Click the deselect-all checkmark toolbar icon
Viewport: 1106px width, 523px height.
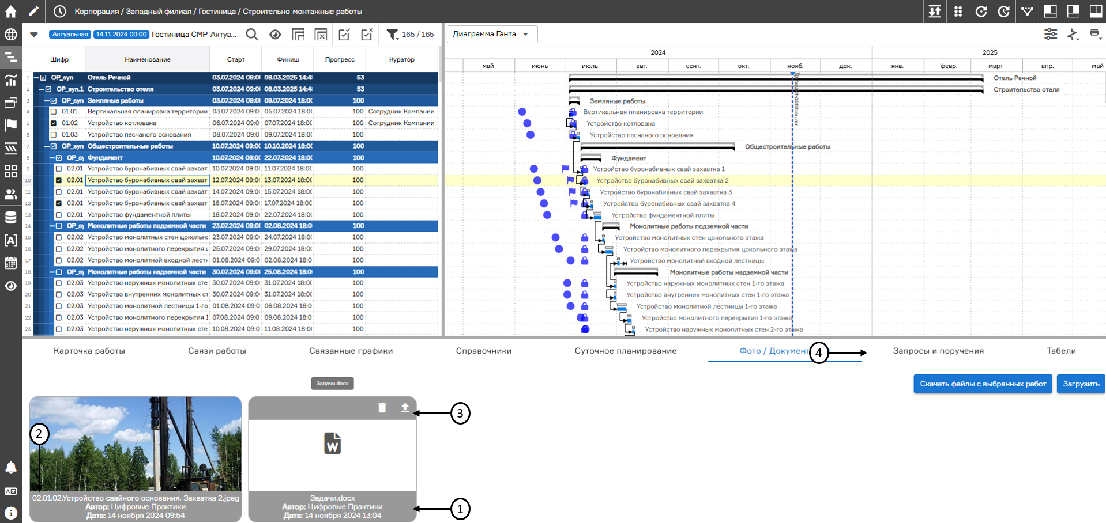(x=367, y=35)
